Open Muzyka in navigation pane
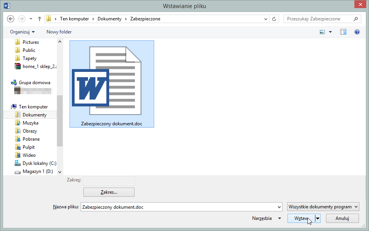The width and height of the screenshot is (369, 231). coord(30,123)
